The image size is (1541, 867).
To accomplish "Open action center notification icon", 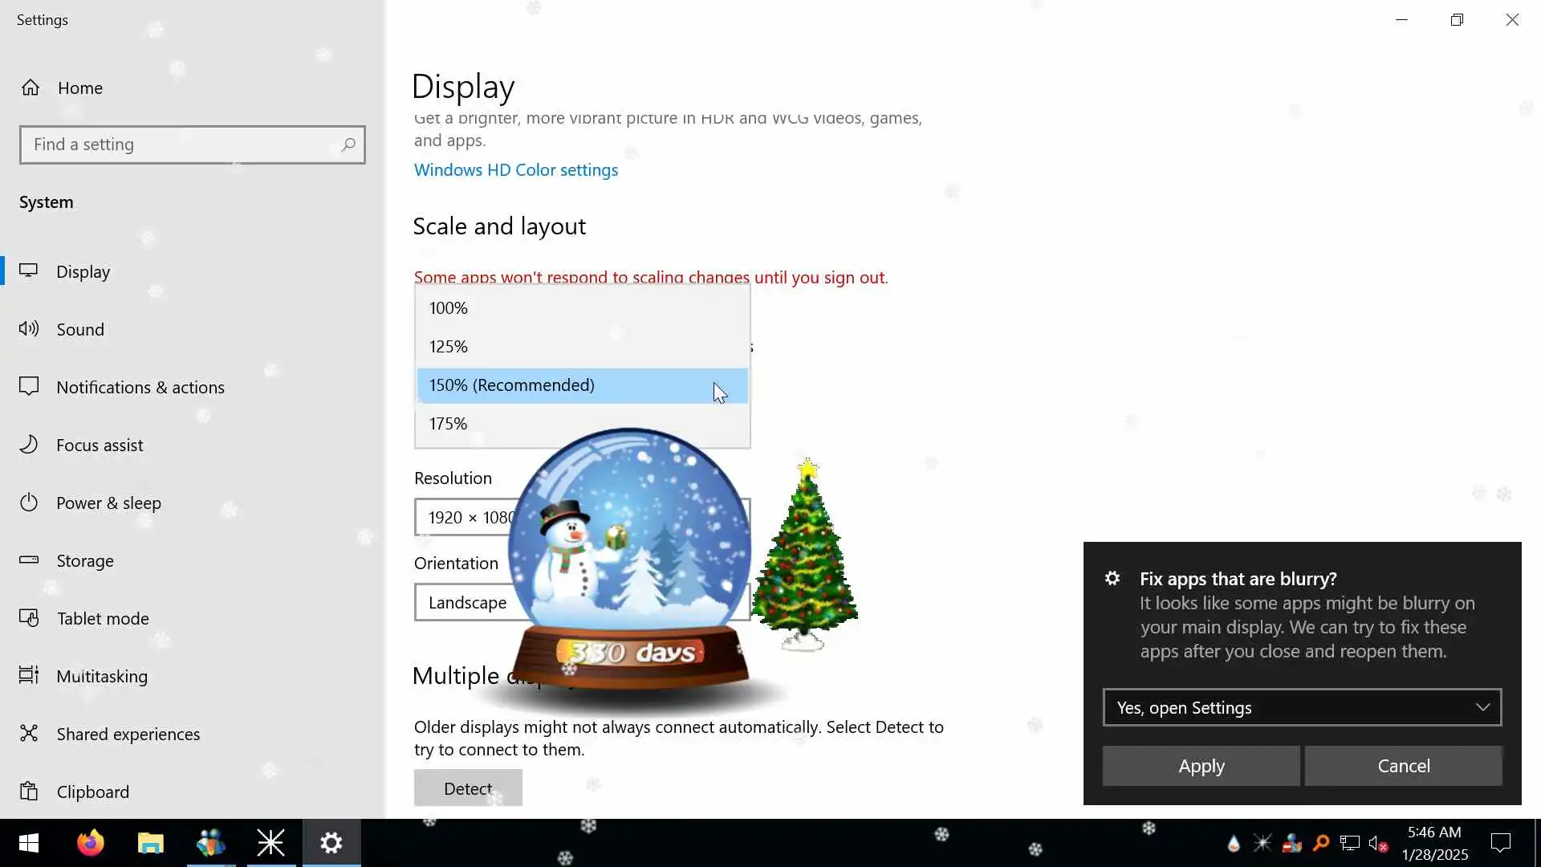I will pos(1500,843).
